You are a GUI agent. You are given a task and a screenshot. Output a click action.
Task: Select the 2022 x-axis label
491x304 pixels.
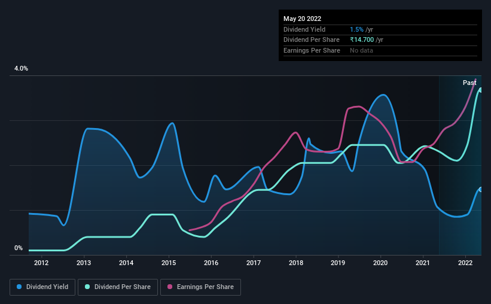coord(465,263)
